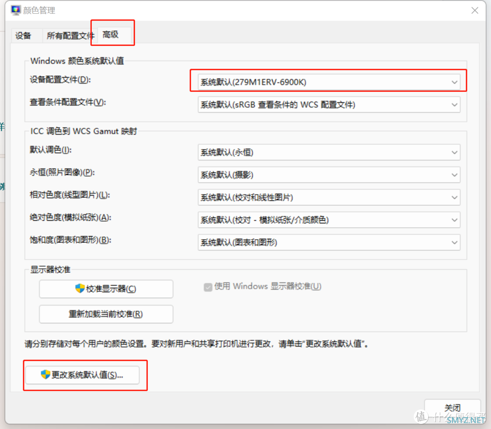The image size is (491, 429).
Task: Click the shield icon on 更改系统默认值
Action: (x=45, y=374)
